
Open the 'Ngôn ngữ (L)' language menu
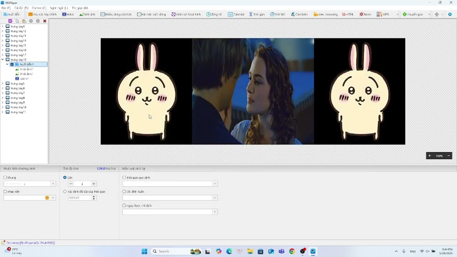pos(59,8)
